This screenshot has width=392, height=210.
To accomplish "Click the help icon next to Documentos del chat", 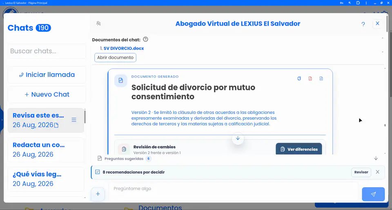I will (x=145, y=39).
